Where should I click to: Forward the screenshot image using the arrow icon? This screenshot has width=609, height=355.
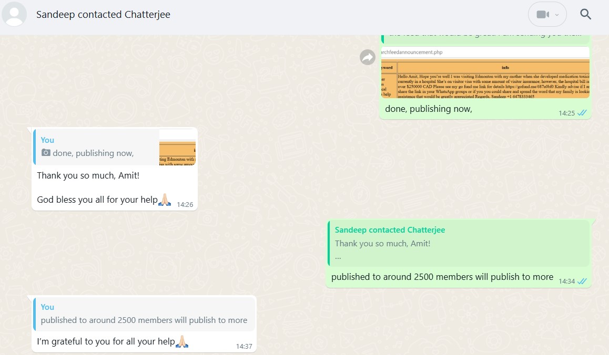(x=368, y=57)
